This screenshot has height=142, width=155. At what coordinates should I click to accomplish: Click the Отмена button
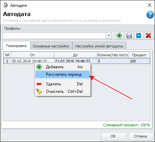pos(141,136)
